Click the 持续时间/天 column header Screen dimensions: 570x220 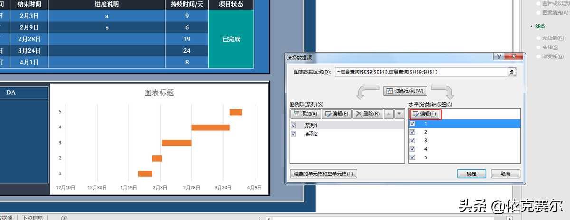coord(187,5)
